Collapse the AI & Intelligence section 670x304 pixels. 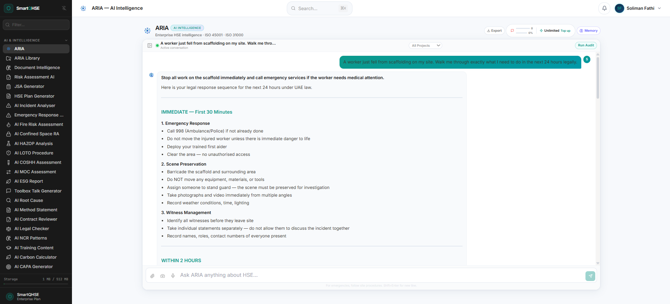[66, 40]
